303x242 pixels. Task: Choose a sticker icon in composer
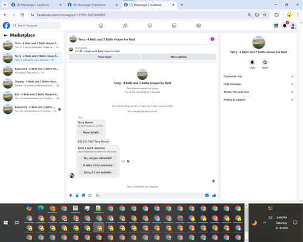click(x=84, y=195)
